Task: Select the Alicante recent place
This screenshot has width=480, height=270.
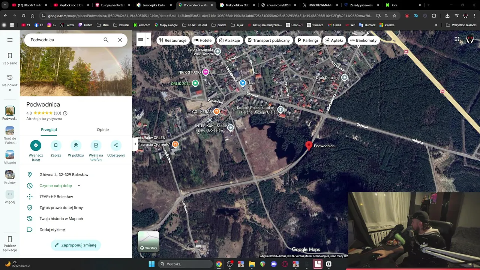Action: pyautogui.click(x=10, y=157)
